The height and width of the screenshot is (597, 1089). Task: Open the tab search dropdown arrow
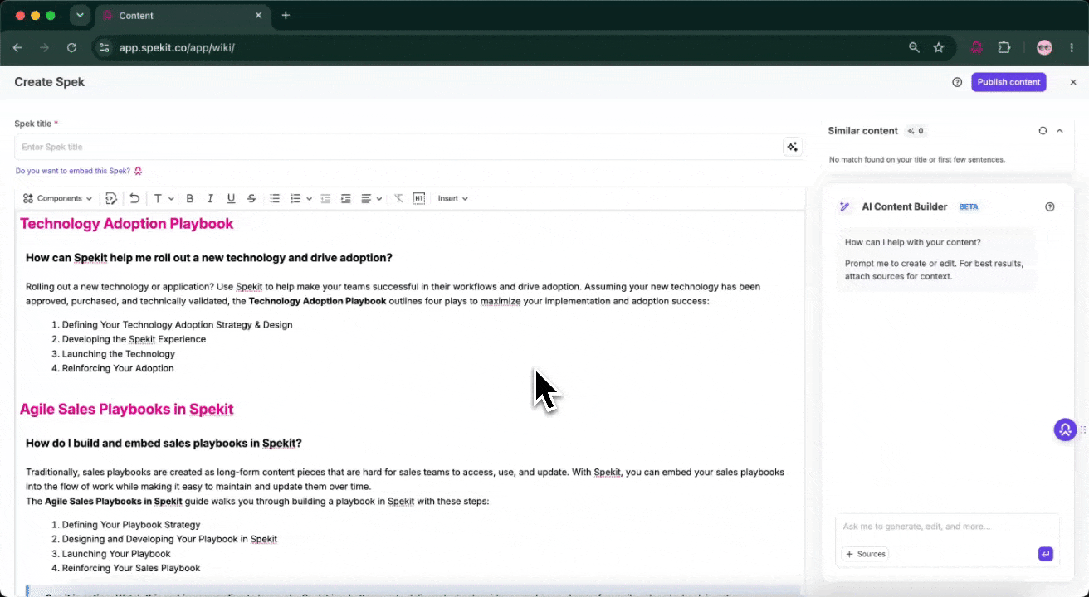tap(80, 16)
